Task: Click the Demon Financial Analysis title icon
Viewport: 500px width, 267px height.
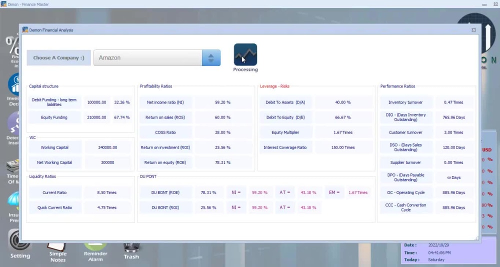Action: [25, 29]
